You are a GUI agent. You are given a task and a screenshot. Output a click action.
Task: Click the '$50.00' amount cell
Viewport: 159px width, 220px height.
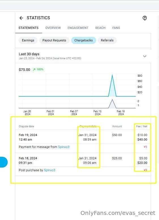click(117, 135)
